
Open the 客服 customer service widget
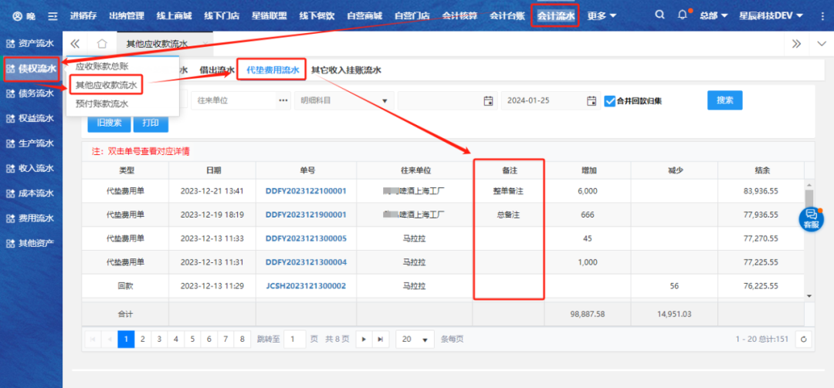point(810,219)
